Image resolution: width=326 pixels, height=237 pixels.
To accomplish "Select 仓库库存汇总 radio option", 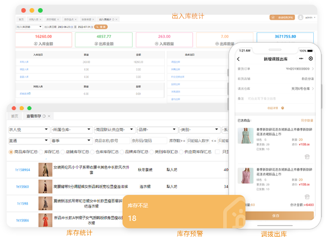I will pos(92,152).
